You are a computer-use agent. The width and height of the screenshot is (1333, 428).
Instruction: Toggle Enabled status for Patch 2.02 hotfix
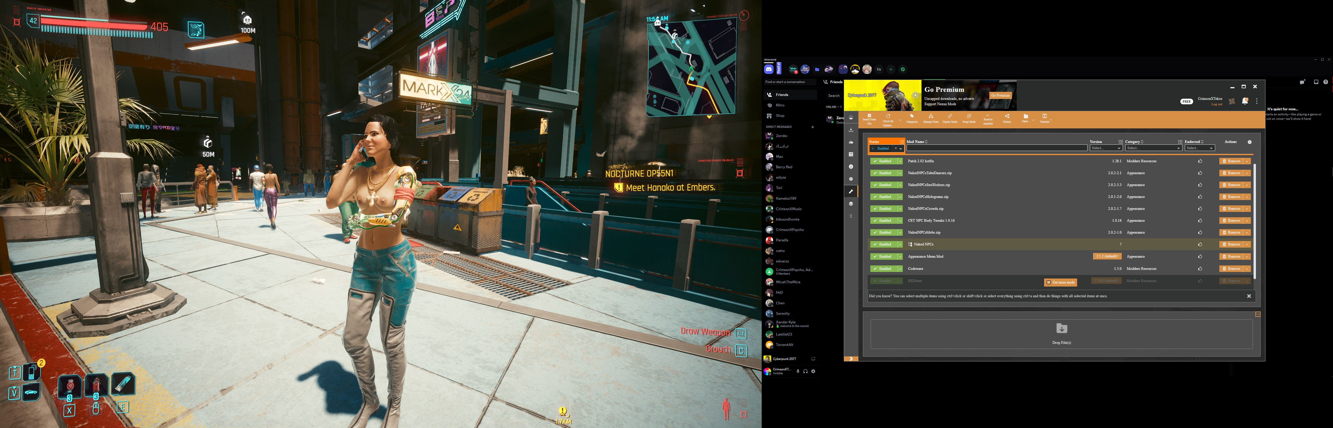click(x=884, y=161)
